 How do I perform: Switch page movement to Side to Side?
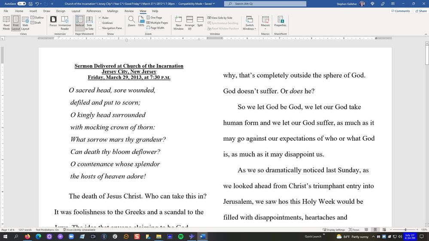point(89,22)
